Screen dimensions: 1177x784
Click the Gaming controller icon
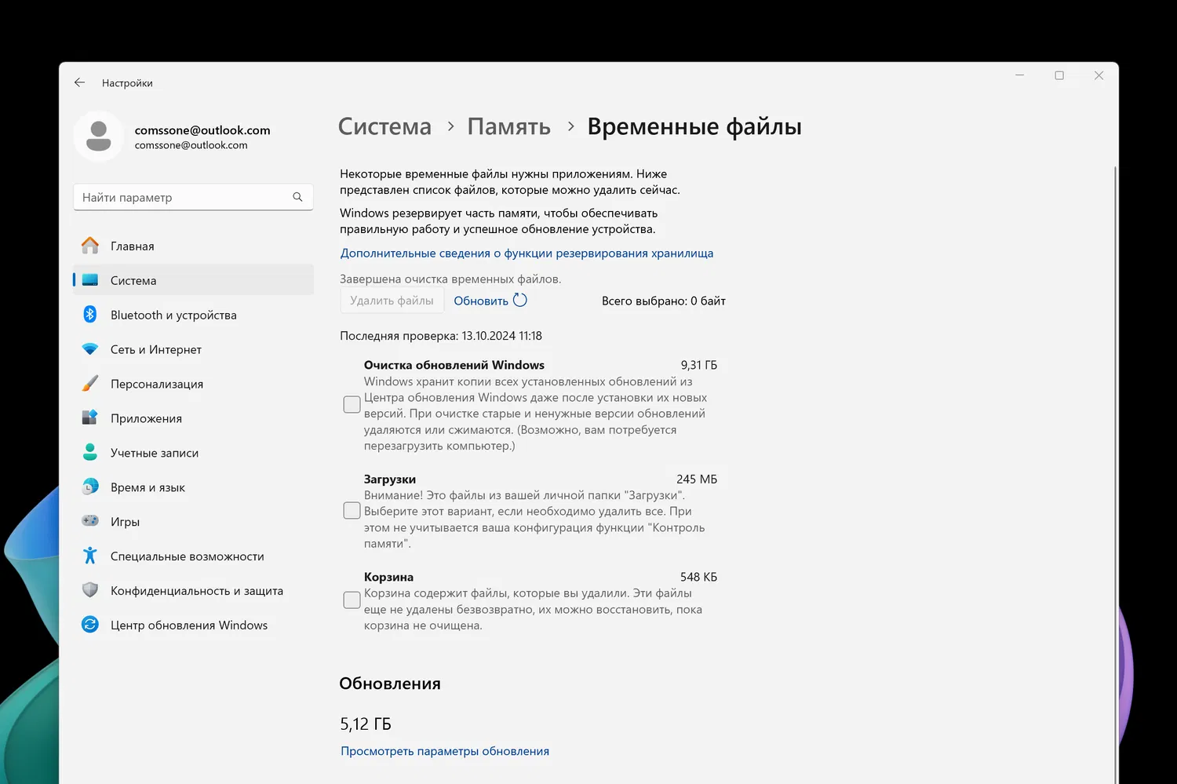click(90, 521)
